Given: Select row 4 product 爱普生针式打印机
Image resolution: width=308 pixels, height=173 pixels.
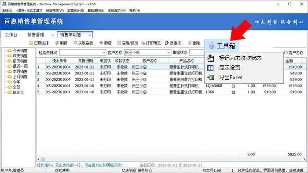Looking at the screenshot, I should click(187, 86).
